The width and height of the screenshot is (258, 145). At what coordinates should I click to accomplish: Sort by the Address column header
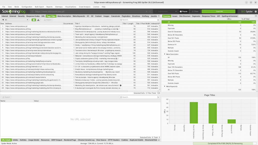(x=34, y=23)
